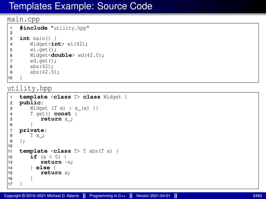Click the "utility.hpp" file heading
266x199 pixels.
[30, 88]
